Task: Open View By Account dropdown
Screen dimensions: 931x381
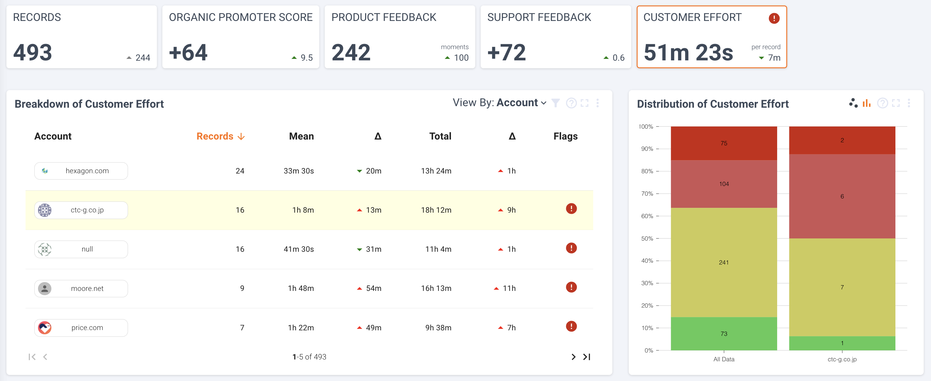Action: pos(521,103)
